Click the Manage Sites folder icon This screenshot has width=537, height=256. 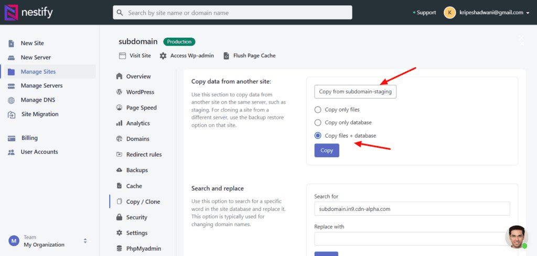click(12, 72)
